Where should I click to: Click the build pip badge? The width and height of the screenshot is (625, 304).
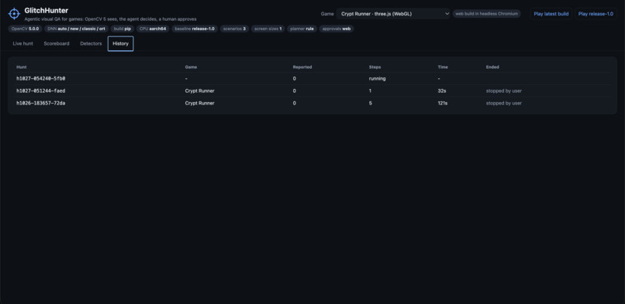(x=123, y=29)
